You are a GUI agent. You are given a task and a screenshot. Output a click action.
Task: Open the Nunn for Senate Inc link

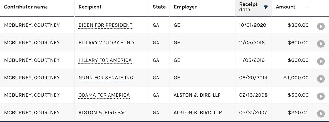106,78
